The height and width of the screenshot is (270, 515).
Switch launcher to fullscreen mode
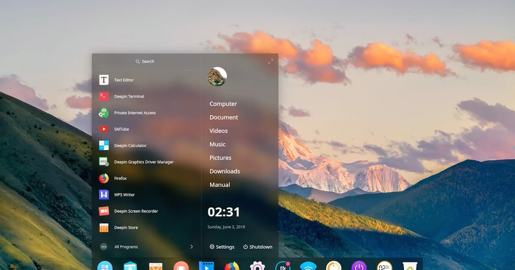click(270, 61)
